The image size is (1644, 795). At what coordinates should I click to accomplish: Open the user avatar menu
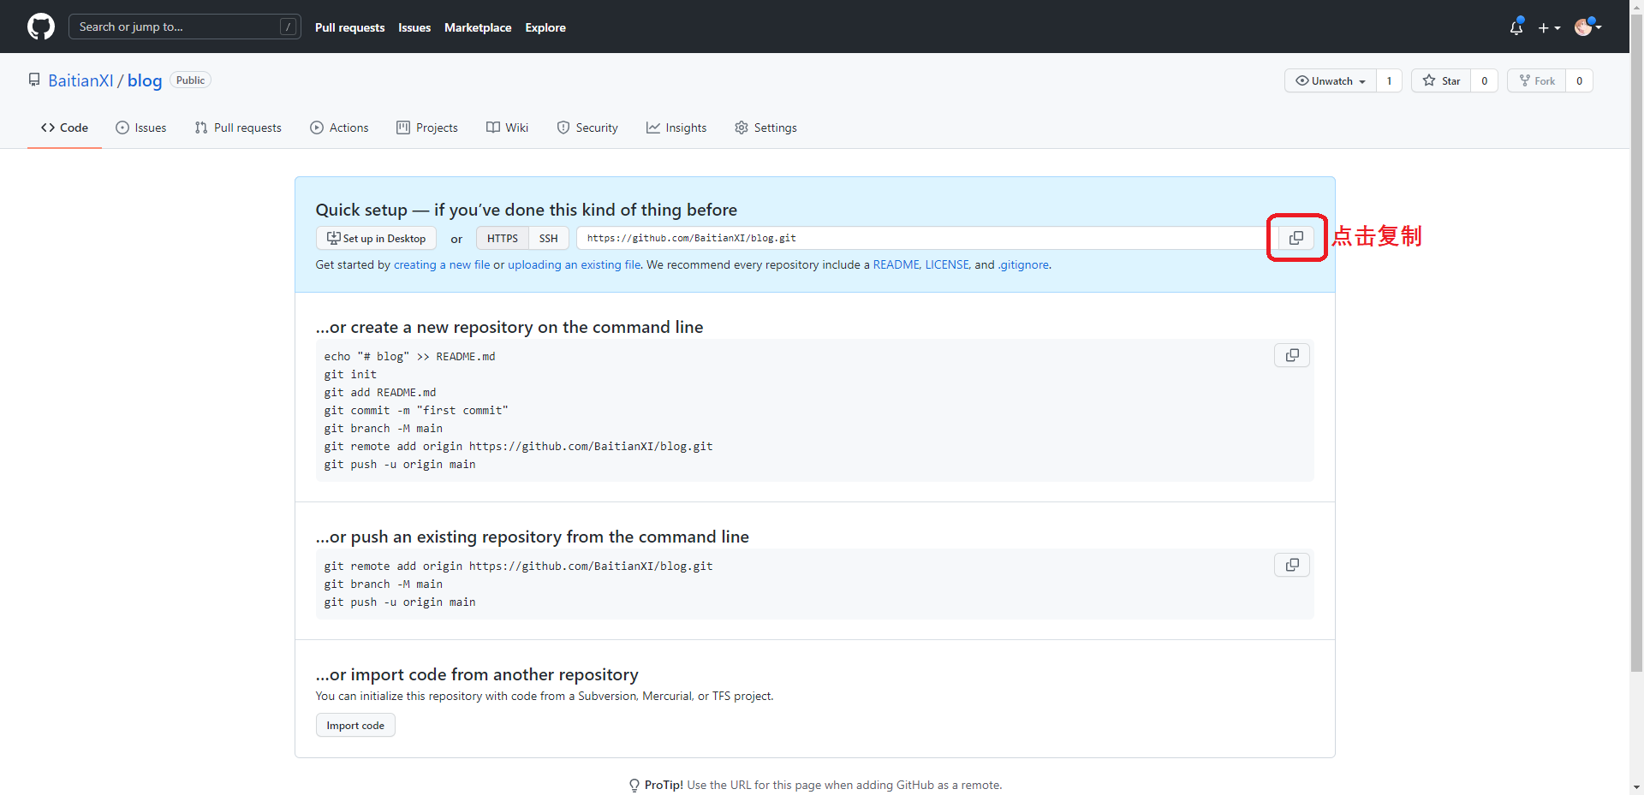tap(1588, 27)
